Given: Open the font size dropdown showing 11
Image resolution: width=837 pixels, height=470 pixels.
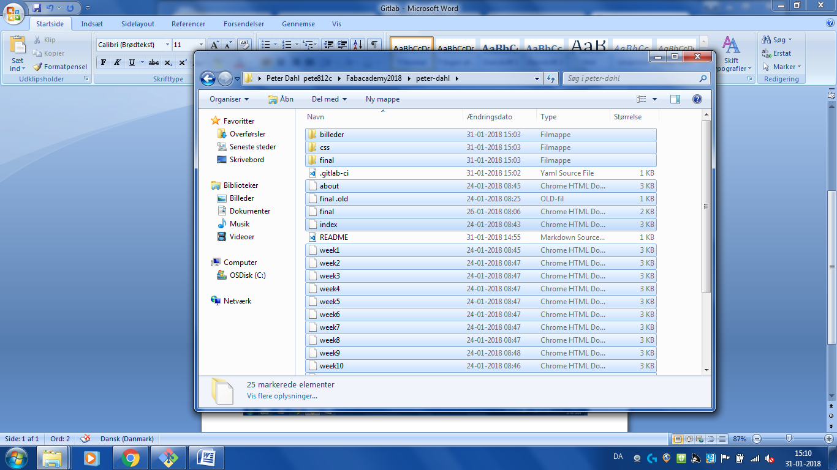Looking at the screenshot, I should pos(202,45).
